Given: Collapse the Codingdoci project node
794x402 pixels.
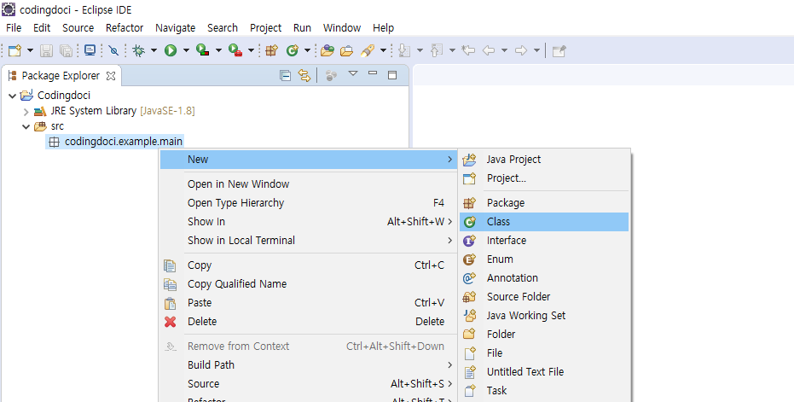Looking at the screenshot, I should point(13,96).
